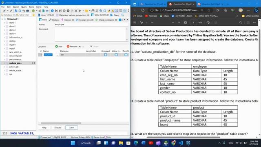Image resolution: width=261 pixels, height=147 pixels.
Task: Click the PDF horizontal scrollbar in Edge
Action: [183, 138]
